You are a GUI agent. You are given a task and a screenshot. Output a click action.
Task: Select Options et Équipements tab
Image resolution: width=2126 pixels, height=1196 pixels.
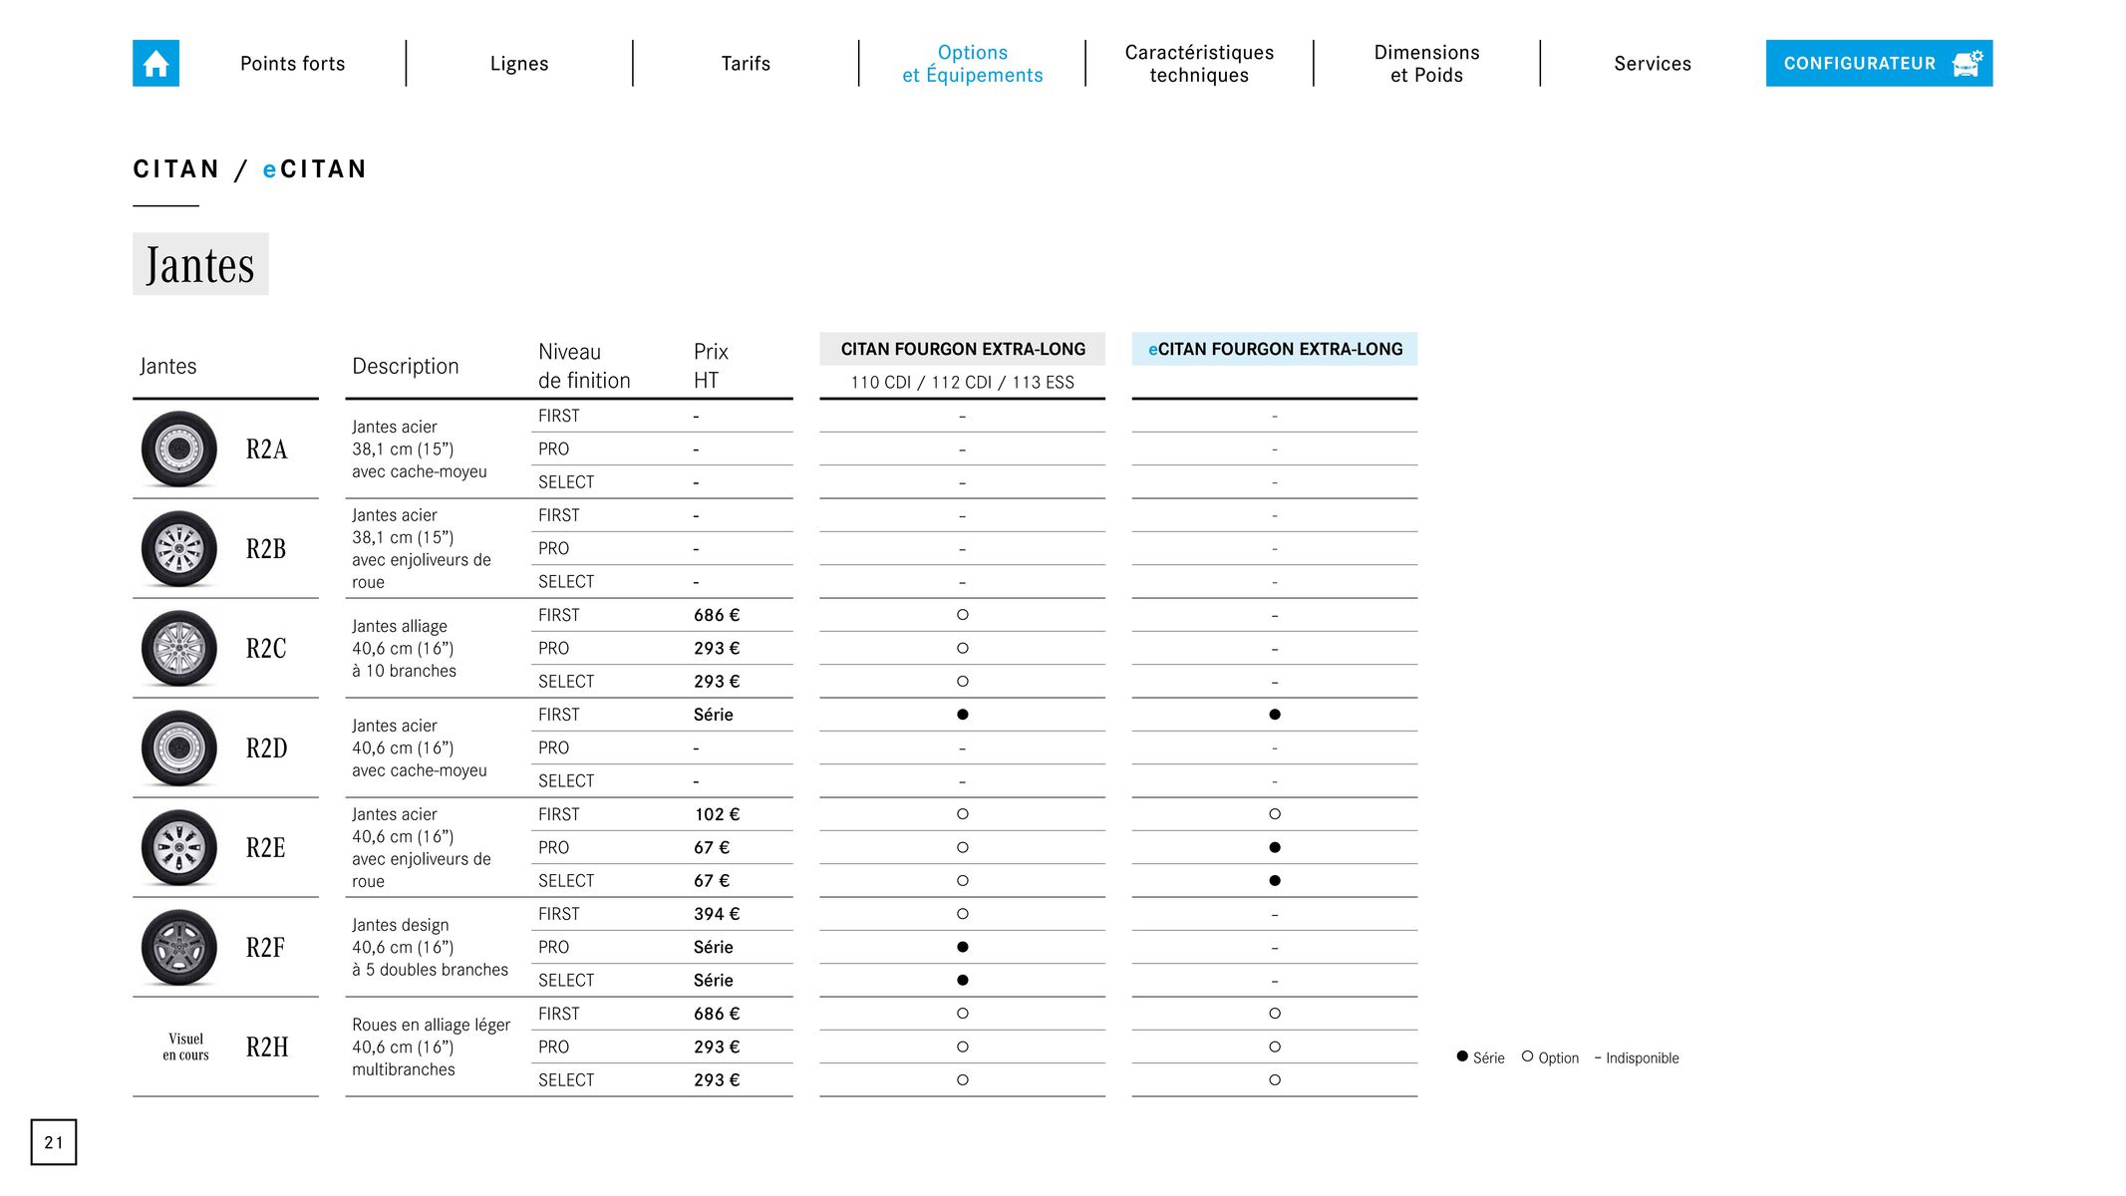click(x=973, y=64)
